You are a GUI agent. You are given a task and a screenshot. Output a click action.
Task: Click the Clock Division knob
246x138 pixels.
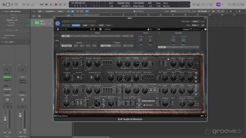pyautogui.click(x=141, y=41)
